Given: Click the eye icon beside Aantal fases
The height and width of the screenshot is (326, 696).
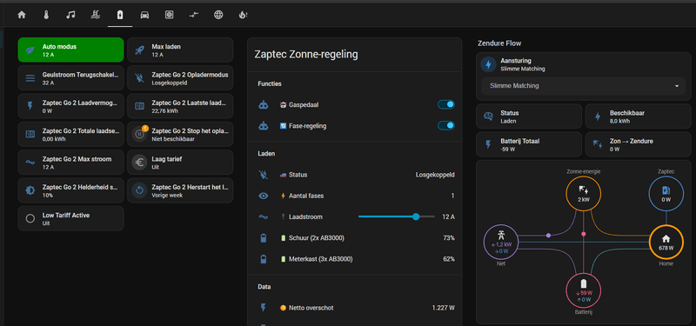Looking at the screenshot, I should coord(264,196).
